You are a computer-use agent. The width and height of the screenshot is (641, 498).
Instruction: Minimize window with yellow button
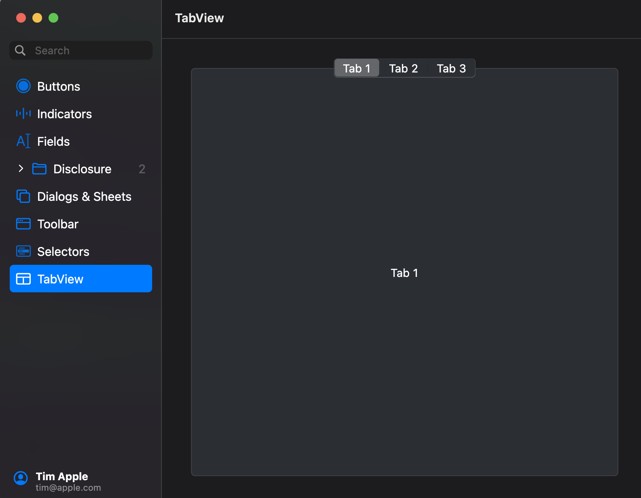coord(37,18)
